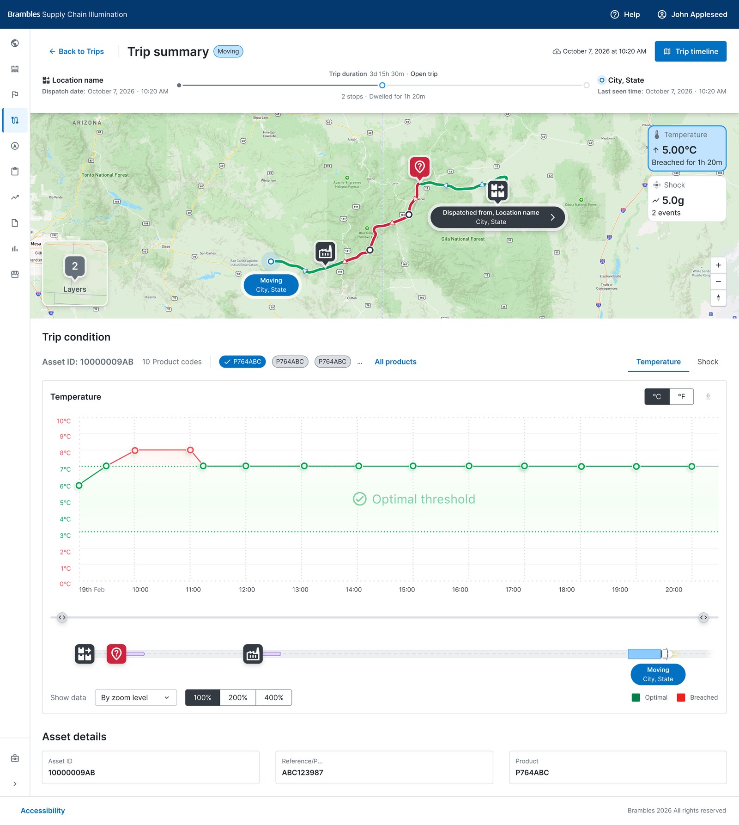Set chart zoom to 400%
The height and width of the screenshot is (825, 739).
tap(274, 697)
